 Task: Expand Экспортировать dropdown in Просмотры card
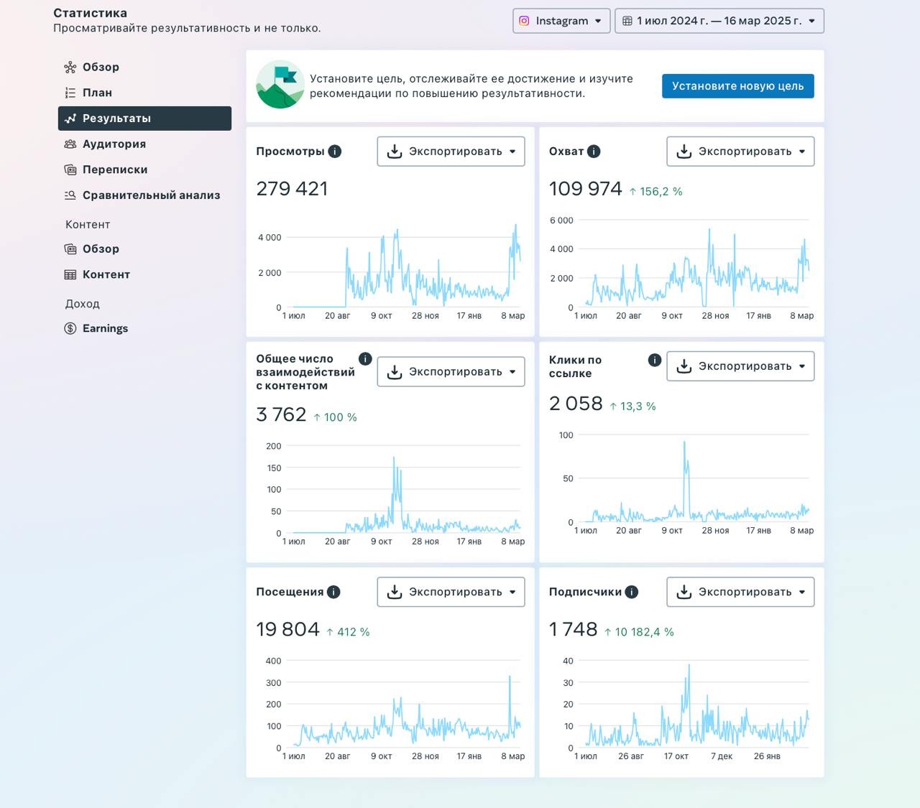(451, 152)
